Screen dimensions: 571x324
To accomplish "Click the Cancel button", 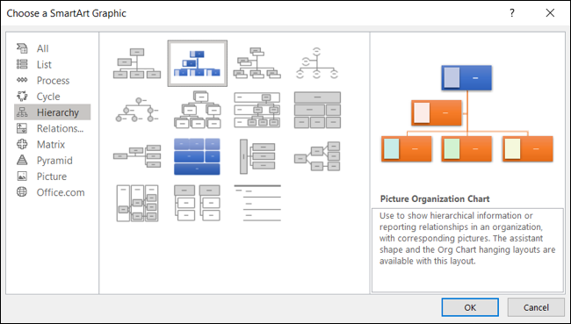I will [536, 307].
